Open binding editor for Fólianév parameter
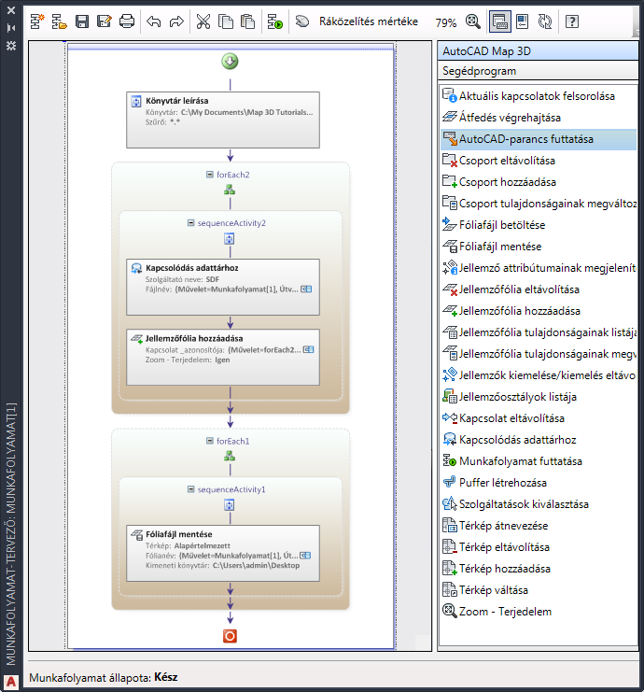644x692 pixels. click(x=305, y=556)
